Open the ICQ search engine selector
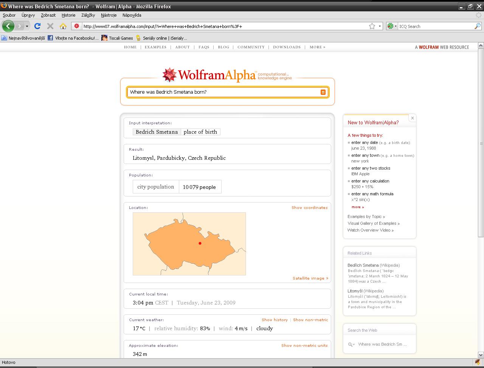Image resolution: width=484 pixels, height=368 pixels. coord(392,26)
